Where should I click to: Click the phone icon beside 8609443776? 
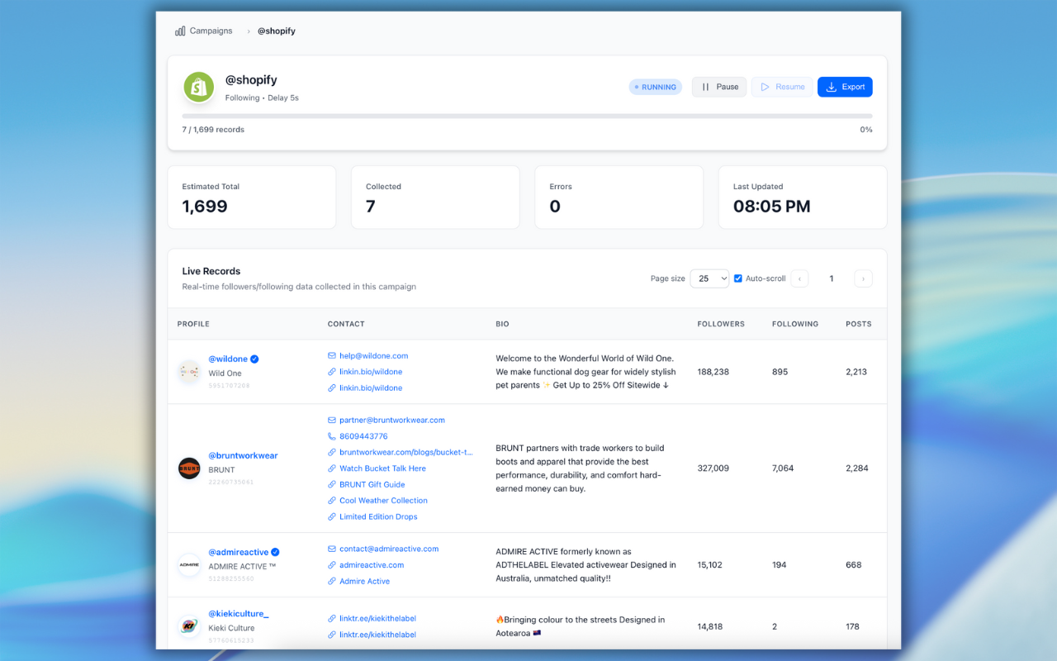[x=332, y=436]
